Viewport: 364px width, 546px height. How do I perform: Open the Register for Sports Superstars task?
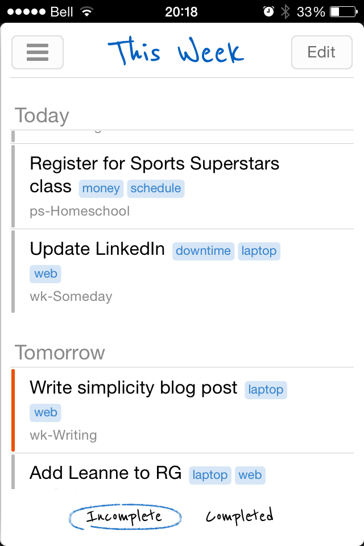[x=155, y=164]
